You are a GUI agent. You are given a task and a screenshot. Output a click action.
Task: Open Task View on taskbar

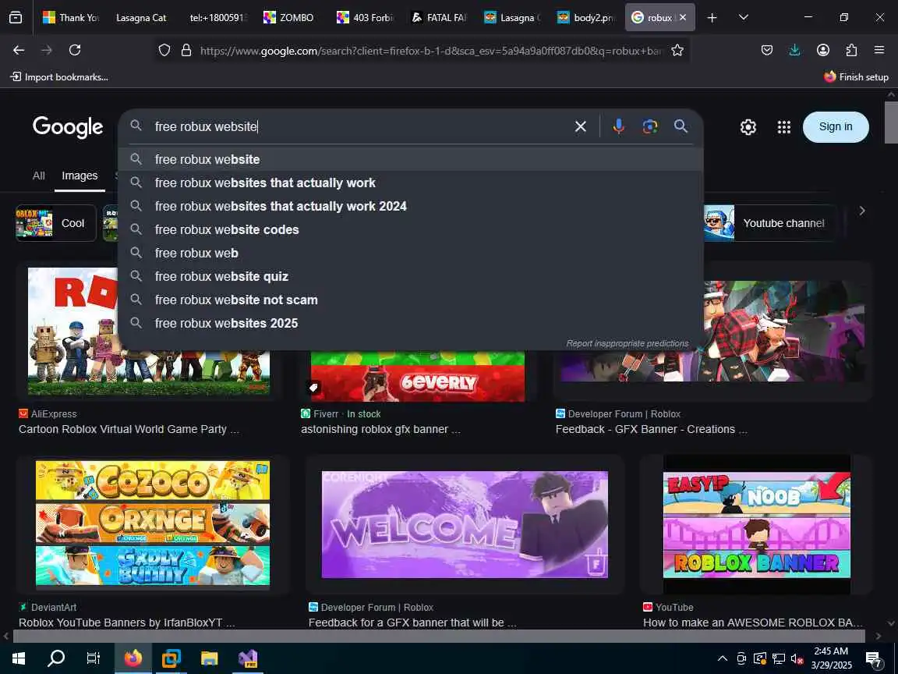(x=94, y=658)
